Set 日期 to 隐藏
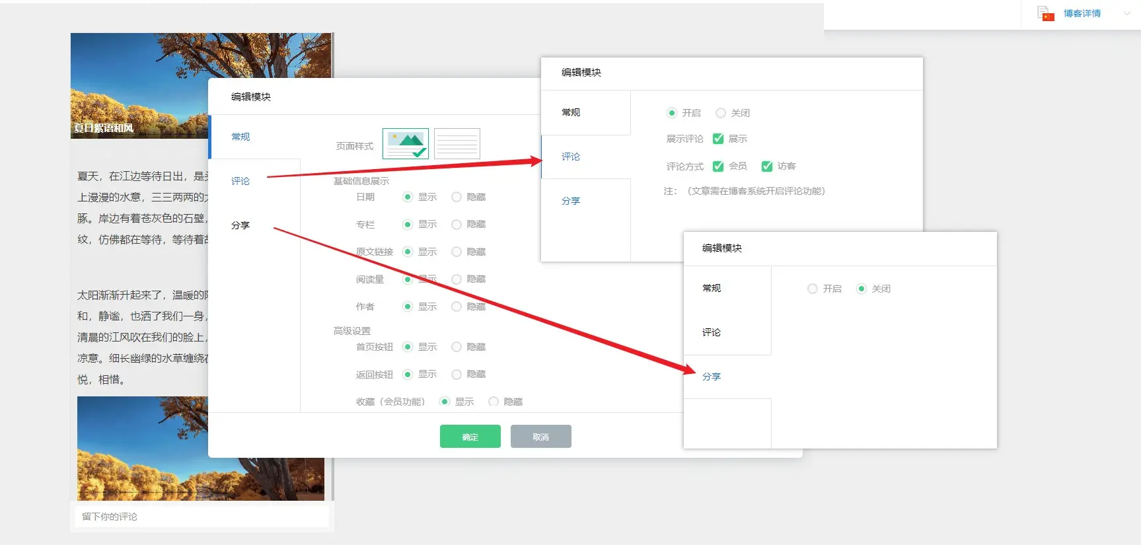1141x545 pixels. tap(457, 197)
